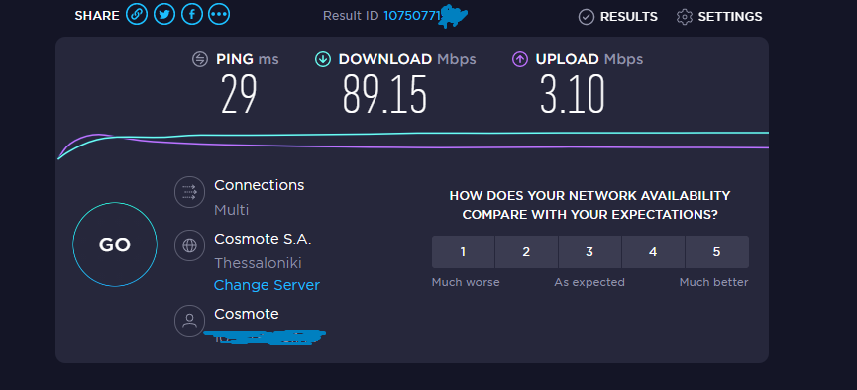Select rating 4 for network availability
This screenshot has height=390, width=857.
click(x=653, y=251)
